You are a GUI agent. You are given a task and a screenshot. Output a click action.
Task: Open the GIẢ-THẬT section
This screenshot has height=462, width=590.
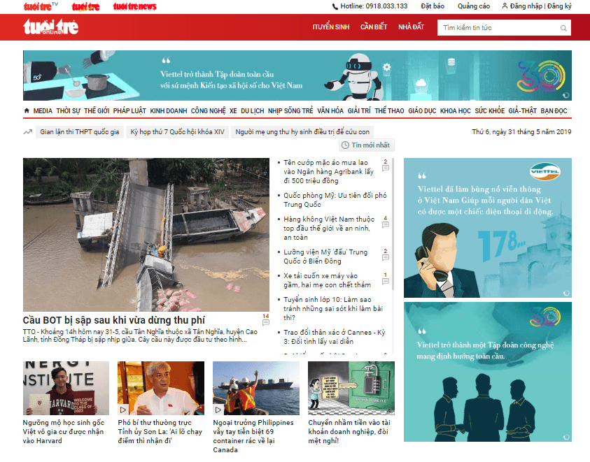point(522,111)
